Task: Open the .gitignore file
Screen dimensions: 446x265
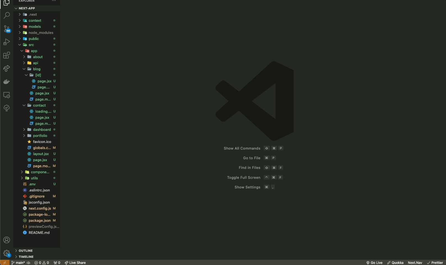Action: 37,196
